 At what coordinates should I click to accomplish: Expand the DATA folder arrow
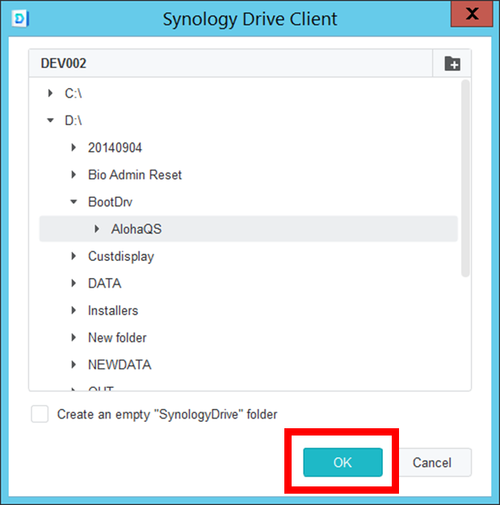tap(74, 284)
